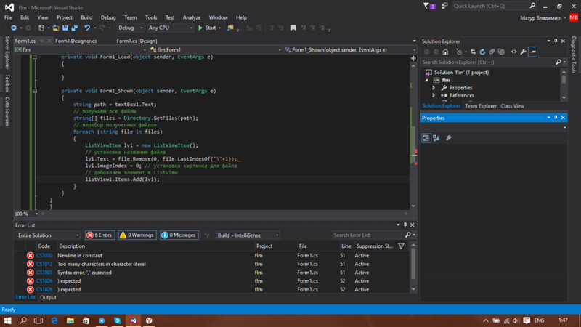Toggle the 0 Messages filter
Image resolution: width=581 pixels, height=327 pixels.
[179, 235]
